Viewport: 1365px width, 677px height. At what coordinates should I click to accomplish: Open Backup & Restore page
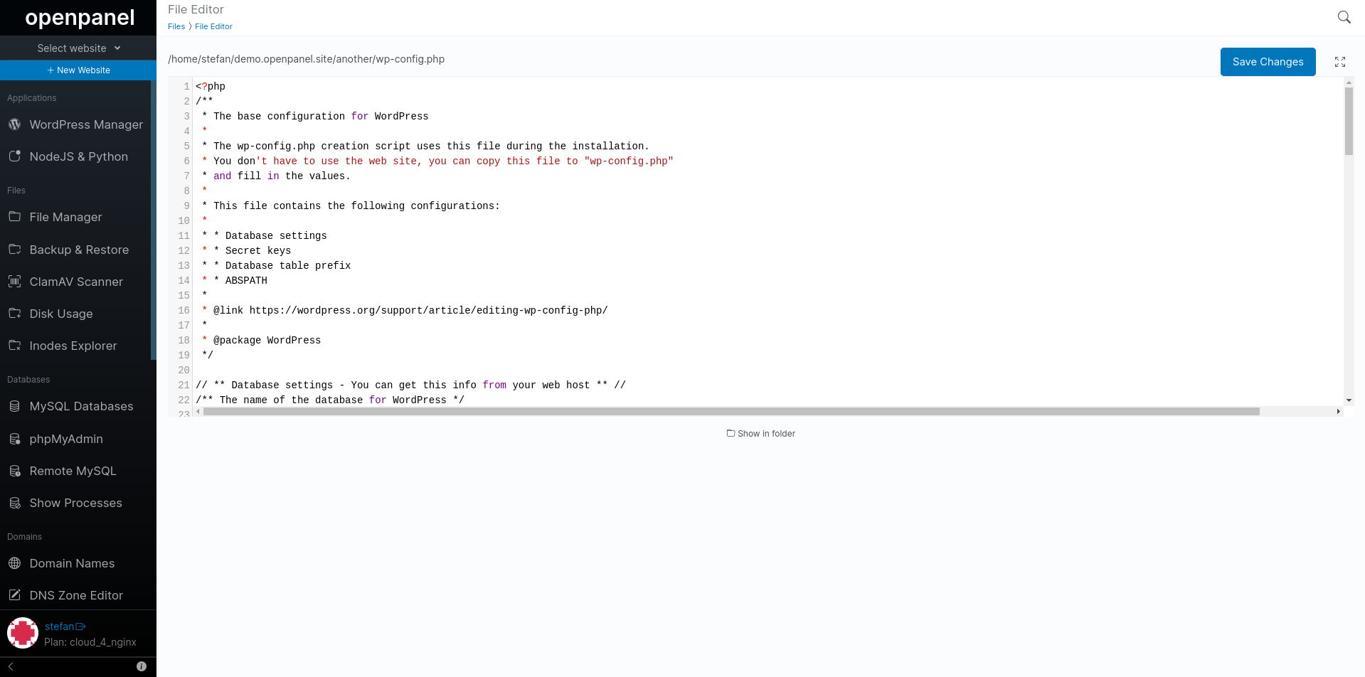[78, 250]
